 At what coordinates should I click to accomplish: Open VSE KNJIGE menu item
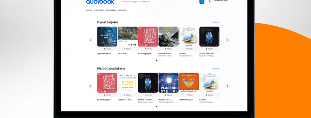click(x=122, y=10)
